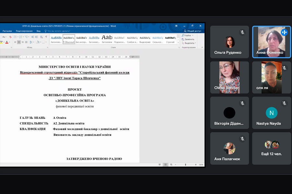Toggle paragraph marks display
Viewport: 292px width, 194px height.
[x=46, y=37]
